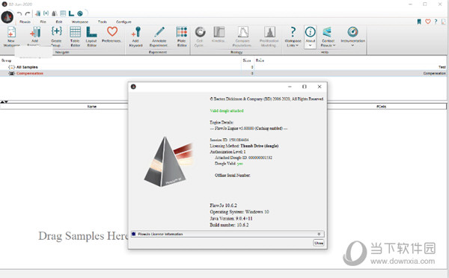Open the Tools ribbon tab

coord(103,22)
